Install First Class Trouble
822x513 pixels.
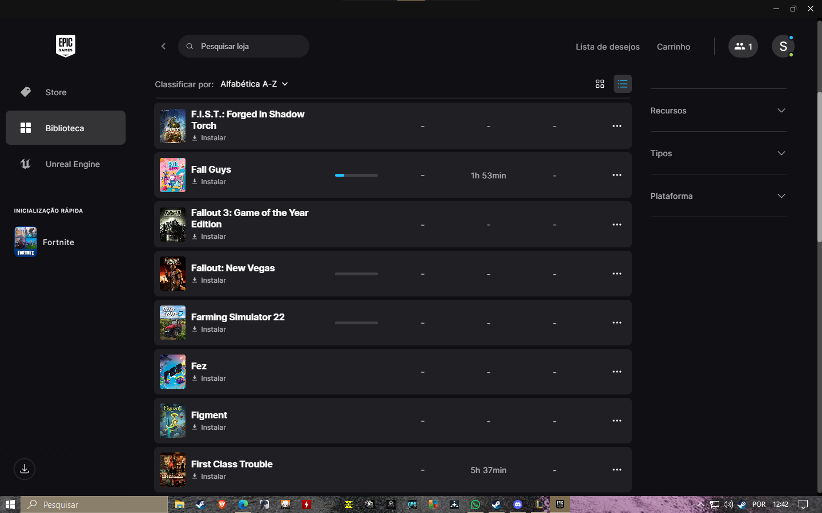[x=209, y=477]
